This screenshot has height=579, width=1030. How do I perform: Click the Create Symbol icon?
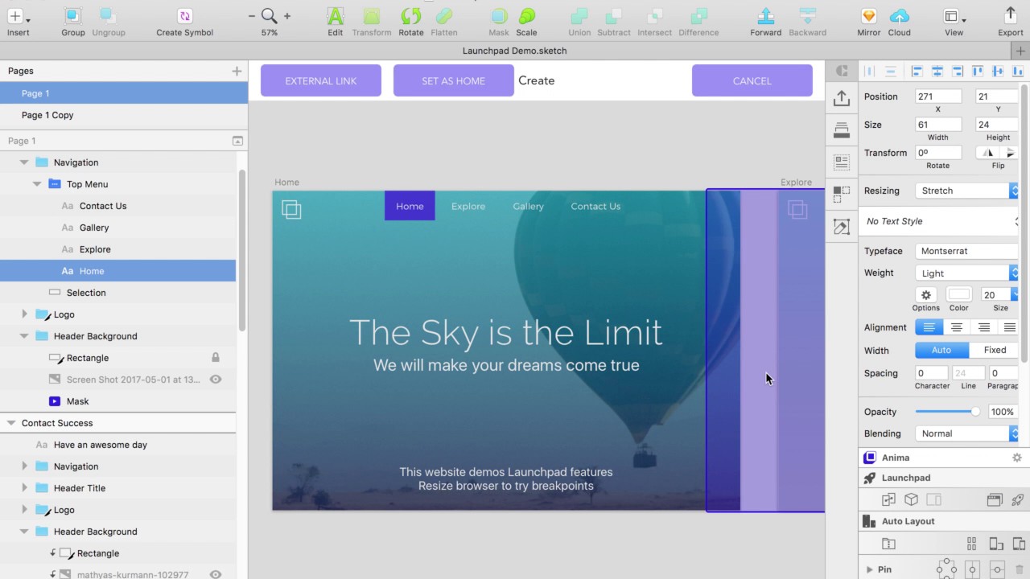pos(184,17)
